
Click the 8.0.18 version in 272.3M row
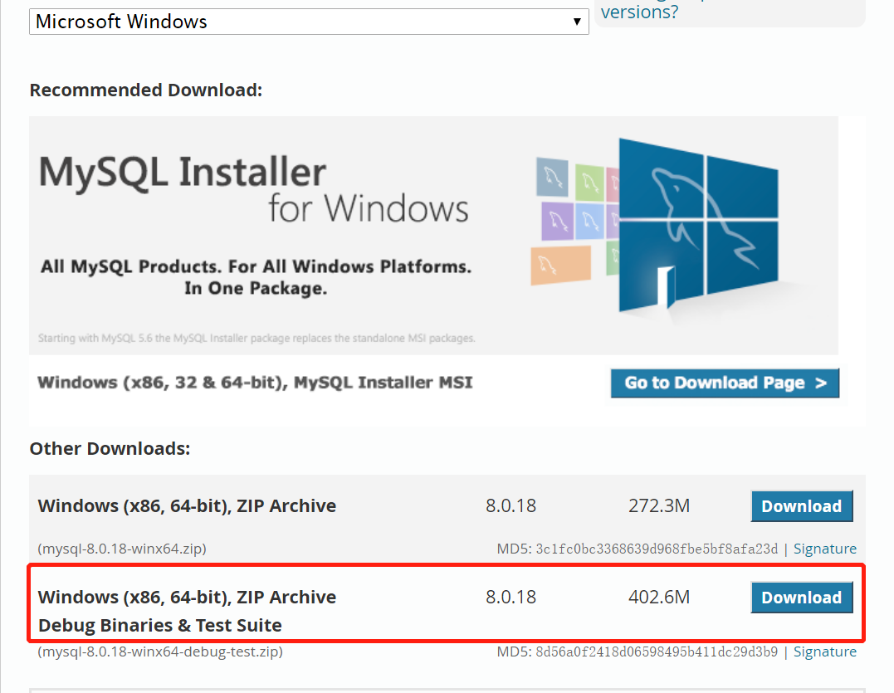click(x=511, y=505)
